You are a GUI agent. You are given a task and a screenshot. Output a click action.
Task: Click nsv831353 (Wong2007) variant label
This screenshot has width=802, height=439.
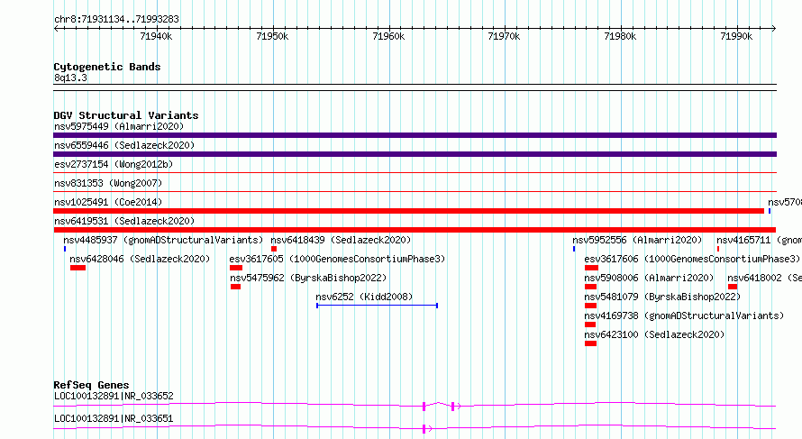(108, 183)
